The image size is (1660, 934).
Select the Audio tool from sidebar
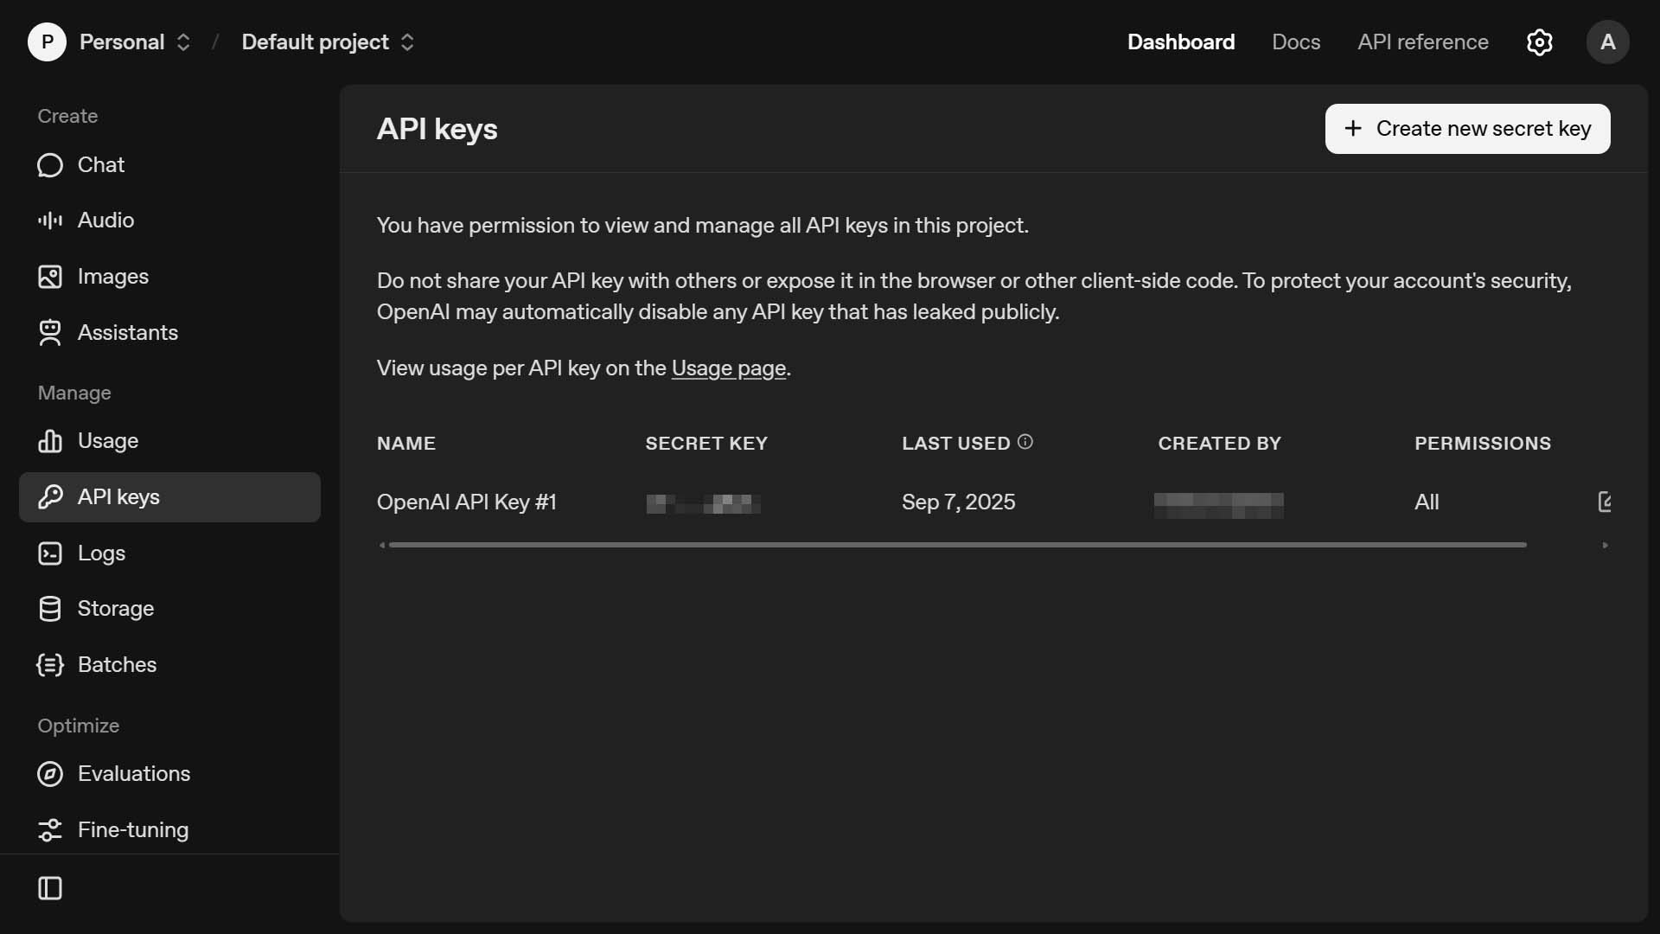[x=105, y=220]
